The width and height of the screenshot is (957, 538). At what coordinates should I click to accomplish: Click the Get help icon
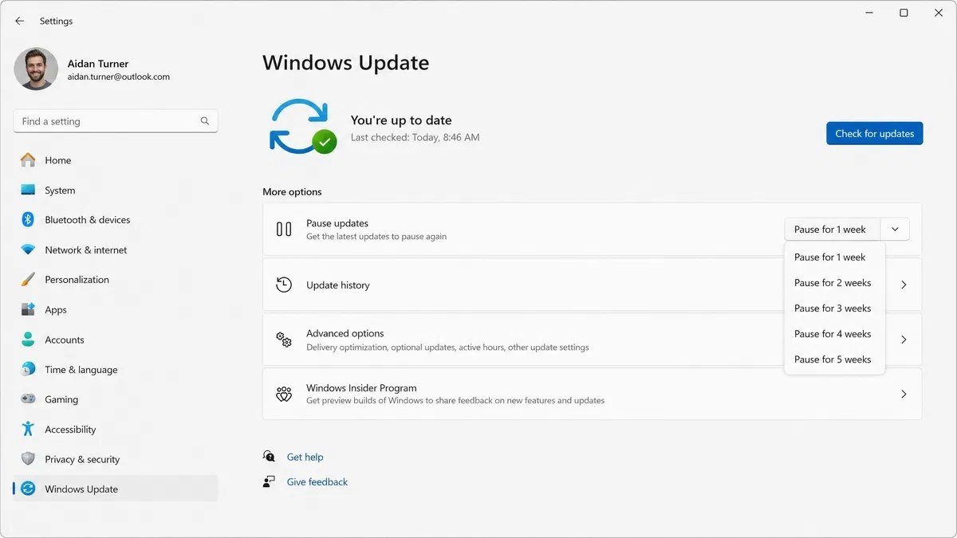pyautogui.click(x=269, y=457)
